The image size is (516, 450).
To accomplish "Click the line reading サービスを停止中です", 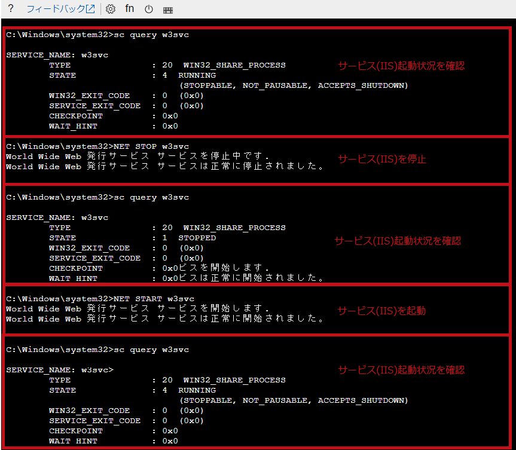I will 138,156.
